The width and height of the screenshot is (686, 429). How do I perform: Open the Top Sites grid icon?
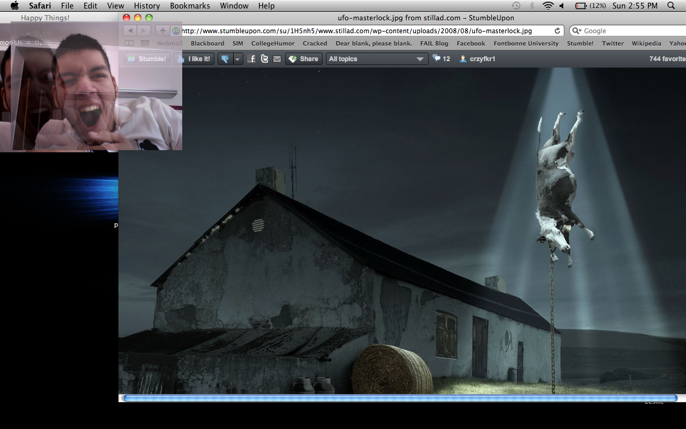pos(145,43)
